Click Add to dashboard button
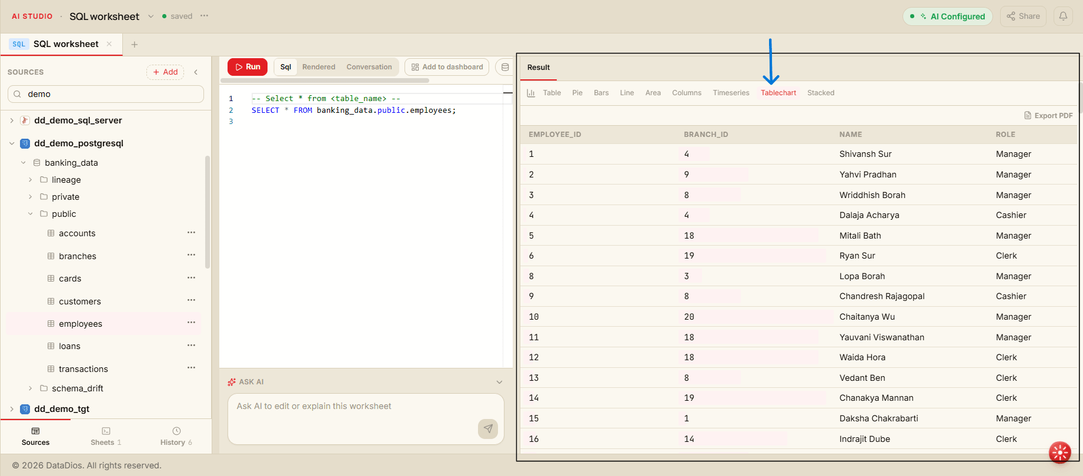The width and height of the screenshot is (1083, 476). coord(447,67)
